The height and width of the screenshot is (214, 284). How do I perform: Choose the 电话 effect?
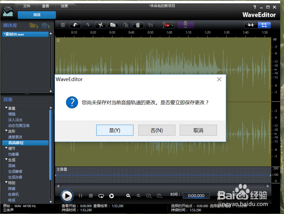tap(12, 200)
